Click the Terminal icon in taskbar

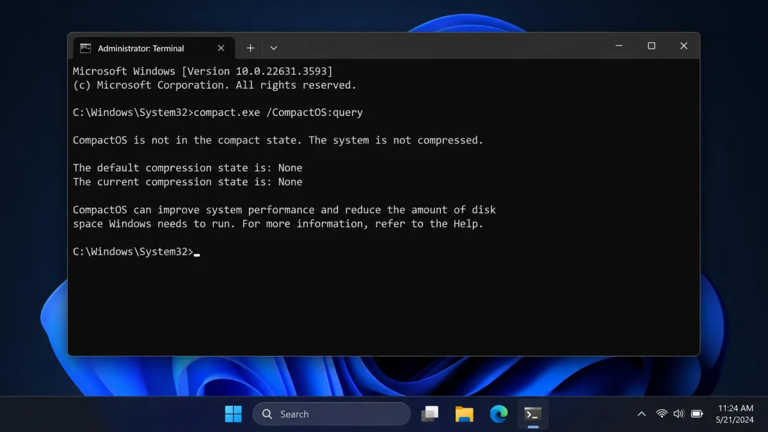click(532, 414)
